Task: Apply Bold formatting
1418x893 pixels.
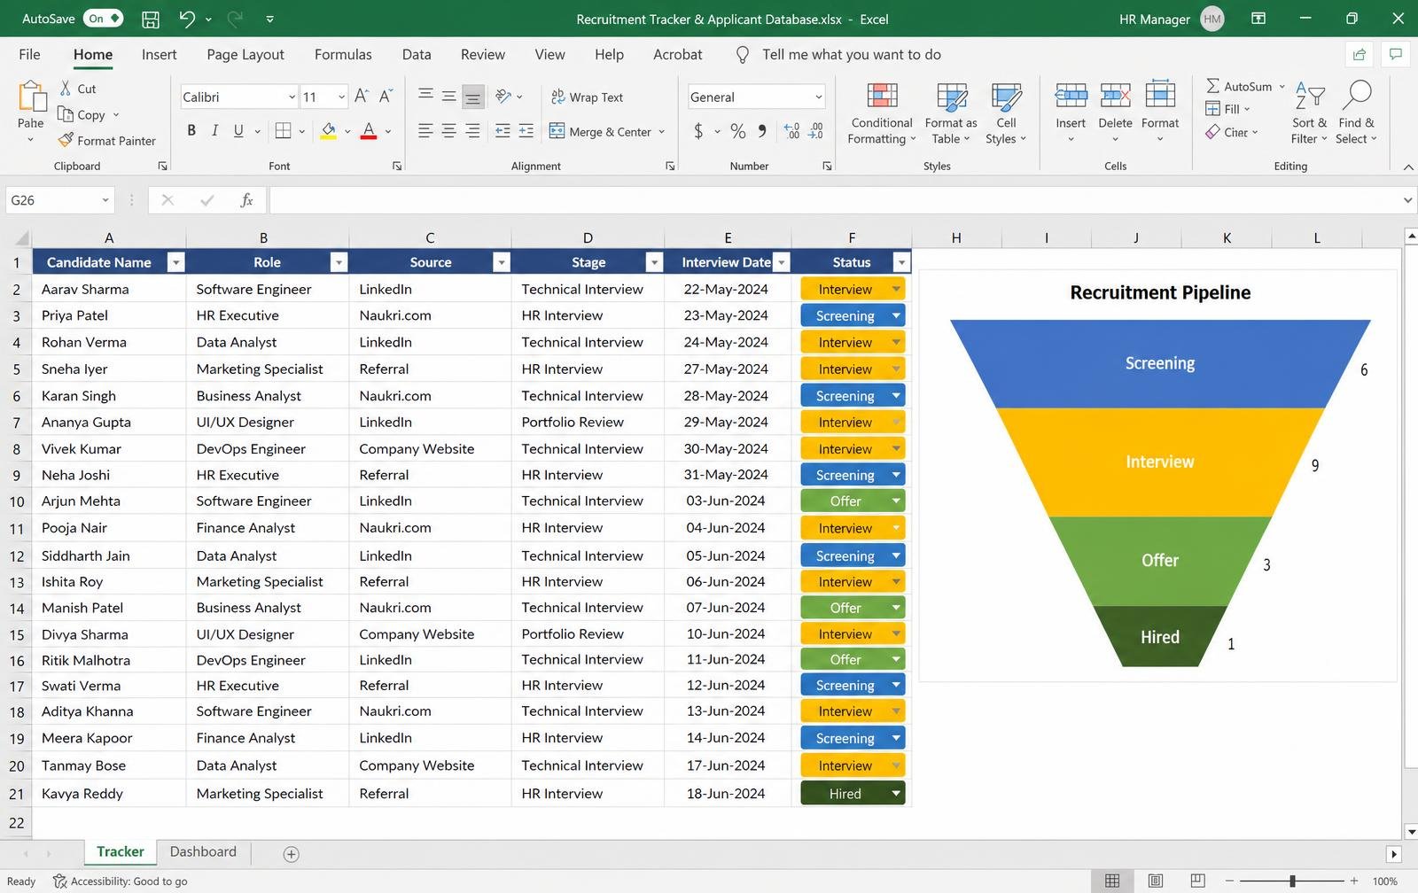Action: click(x=191, y=131)
